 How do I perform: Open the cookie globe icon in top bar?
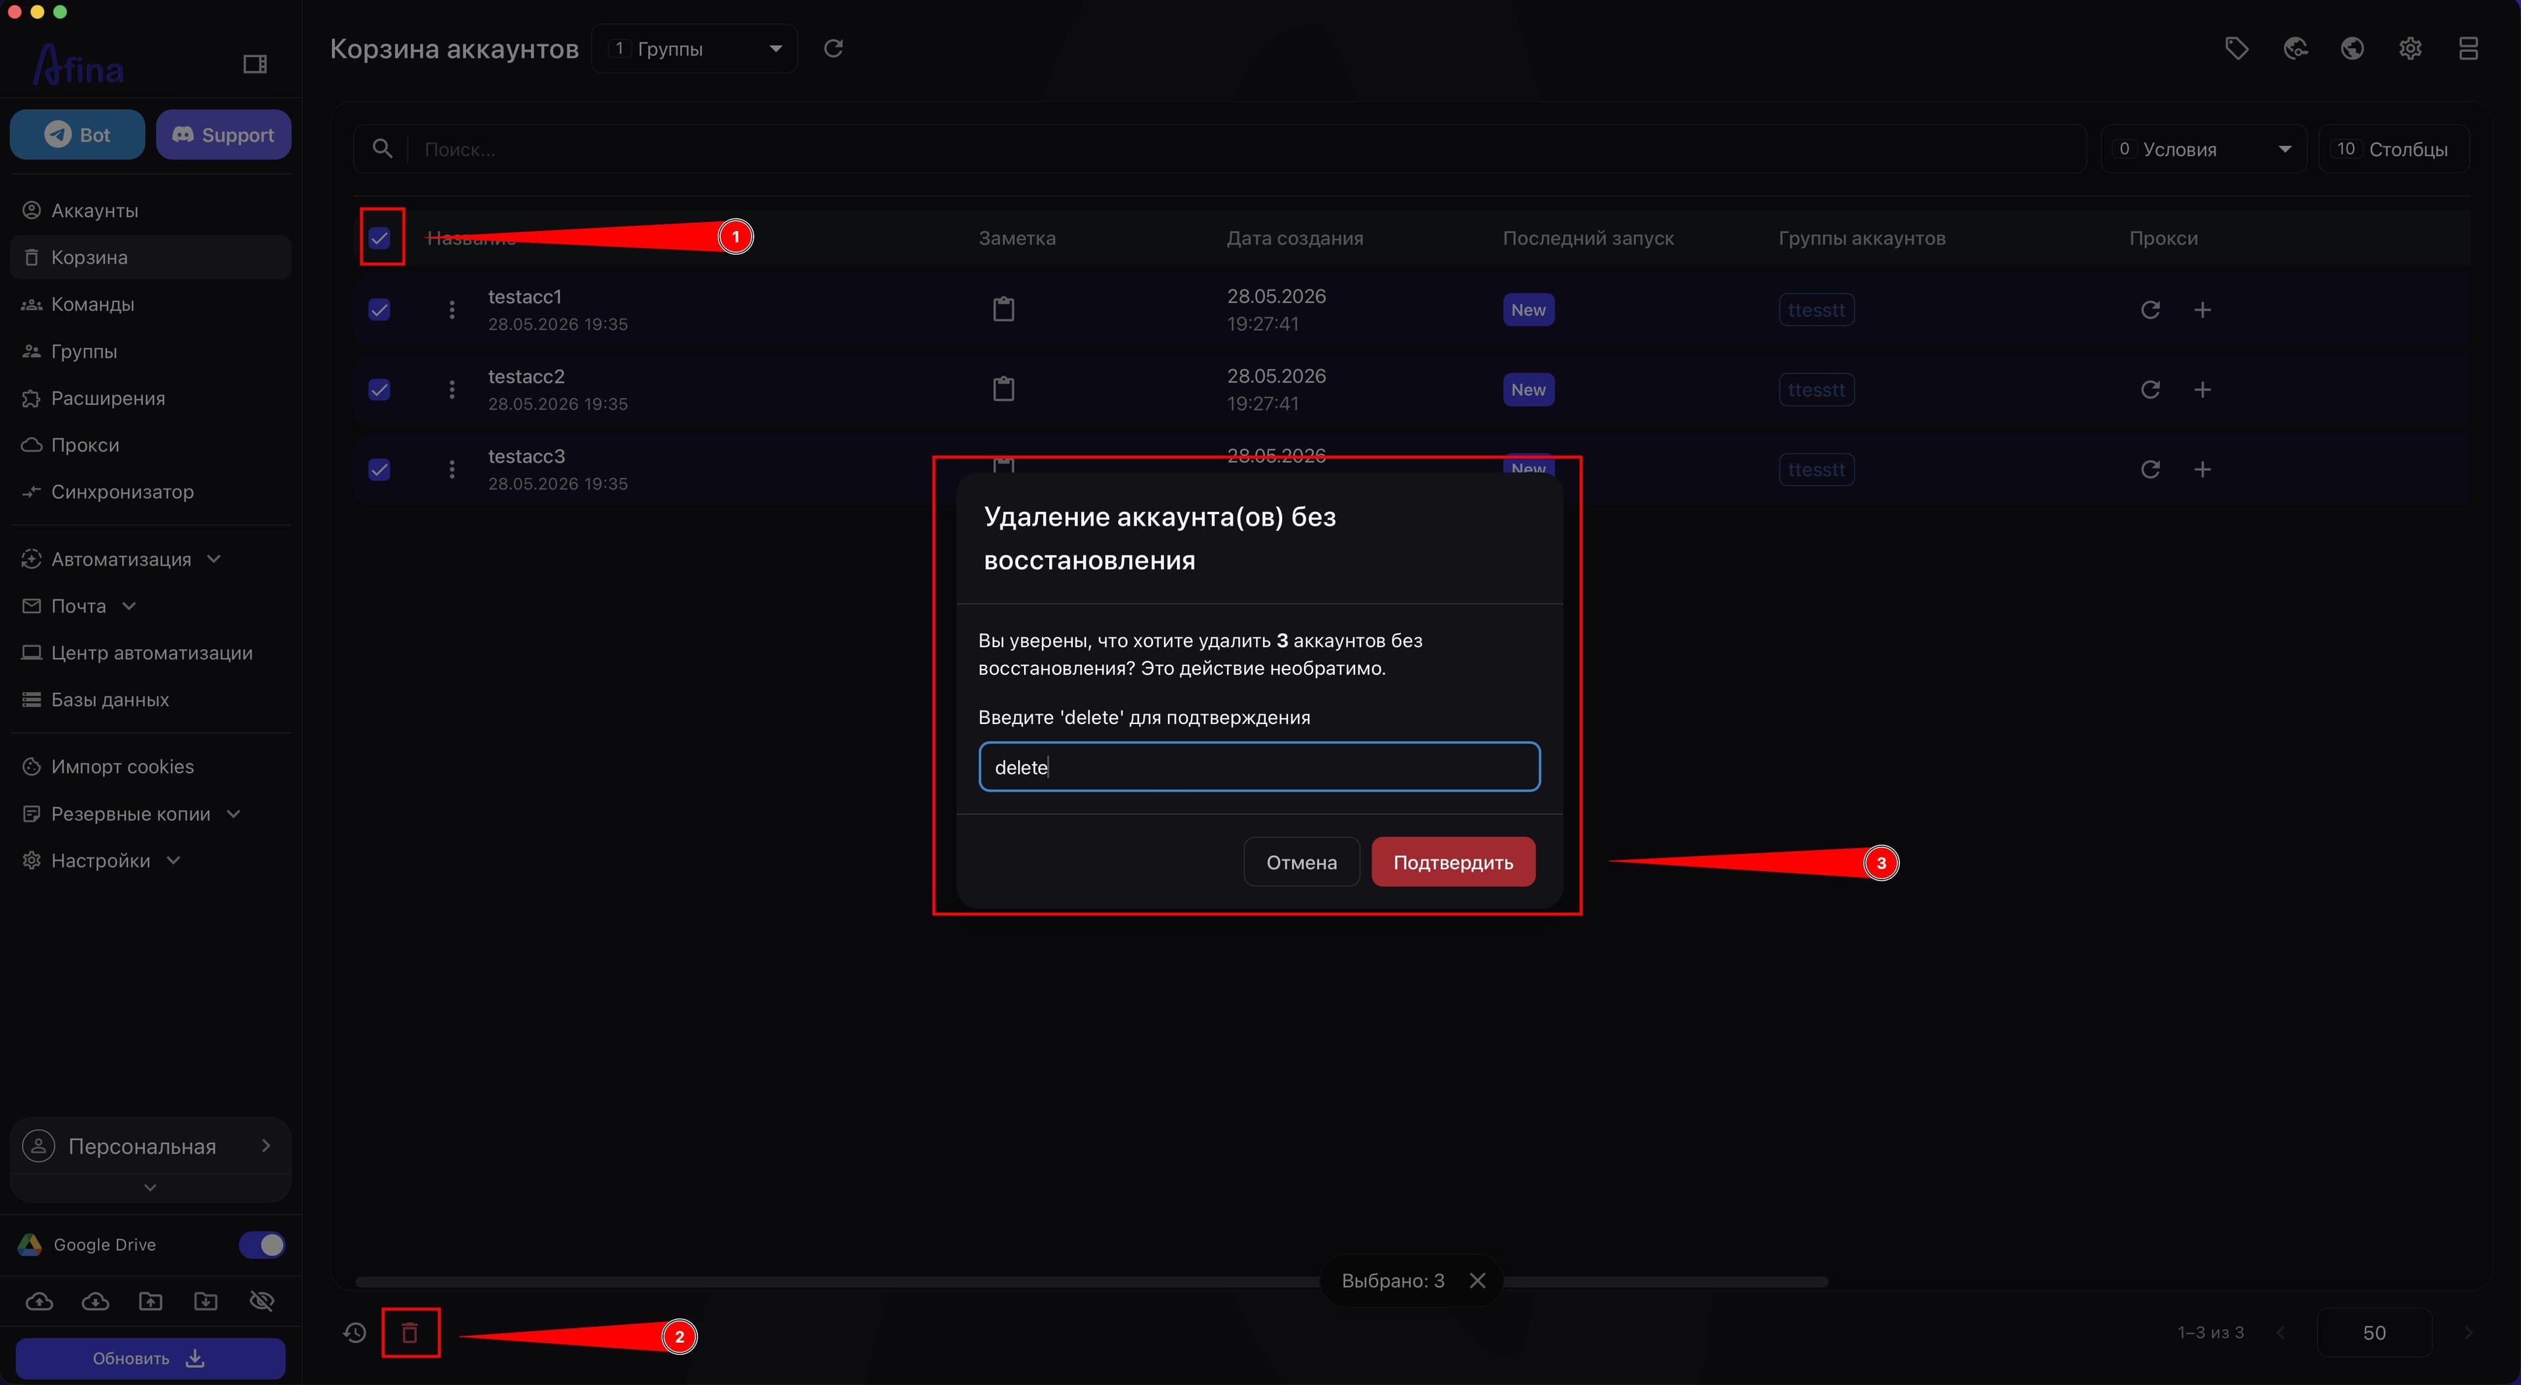(2295, 48)
